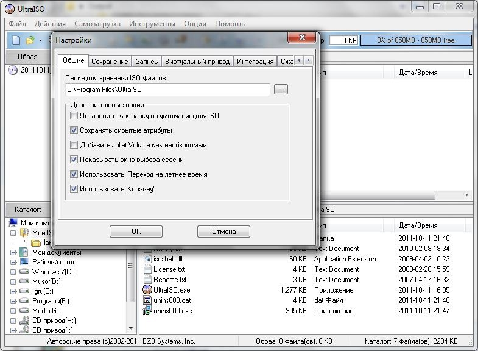Screen dimensions: 478x351
Task: Click the Windows 7(C:) drive icon
Action: click(23, 271)
